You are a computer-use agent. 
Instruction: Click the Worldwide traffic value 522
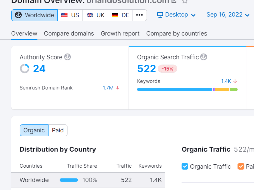[x=126, y=180]
